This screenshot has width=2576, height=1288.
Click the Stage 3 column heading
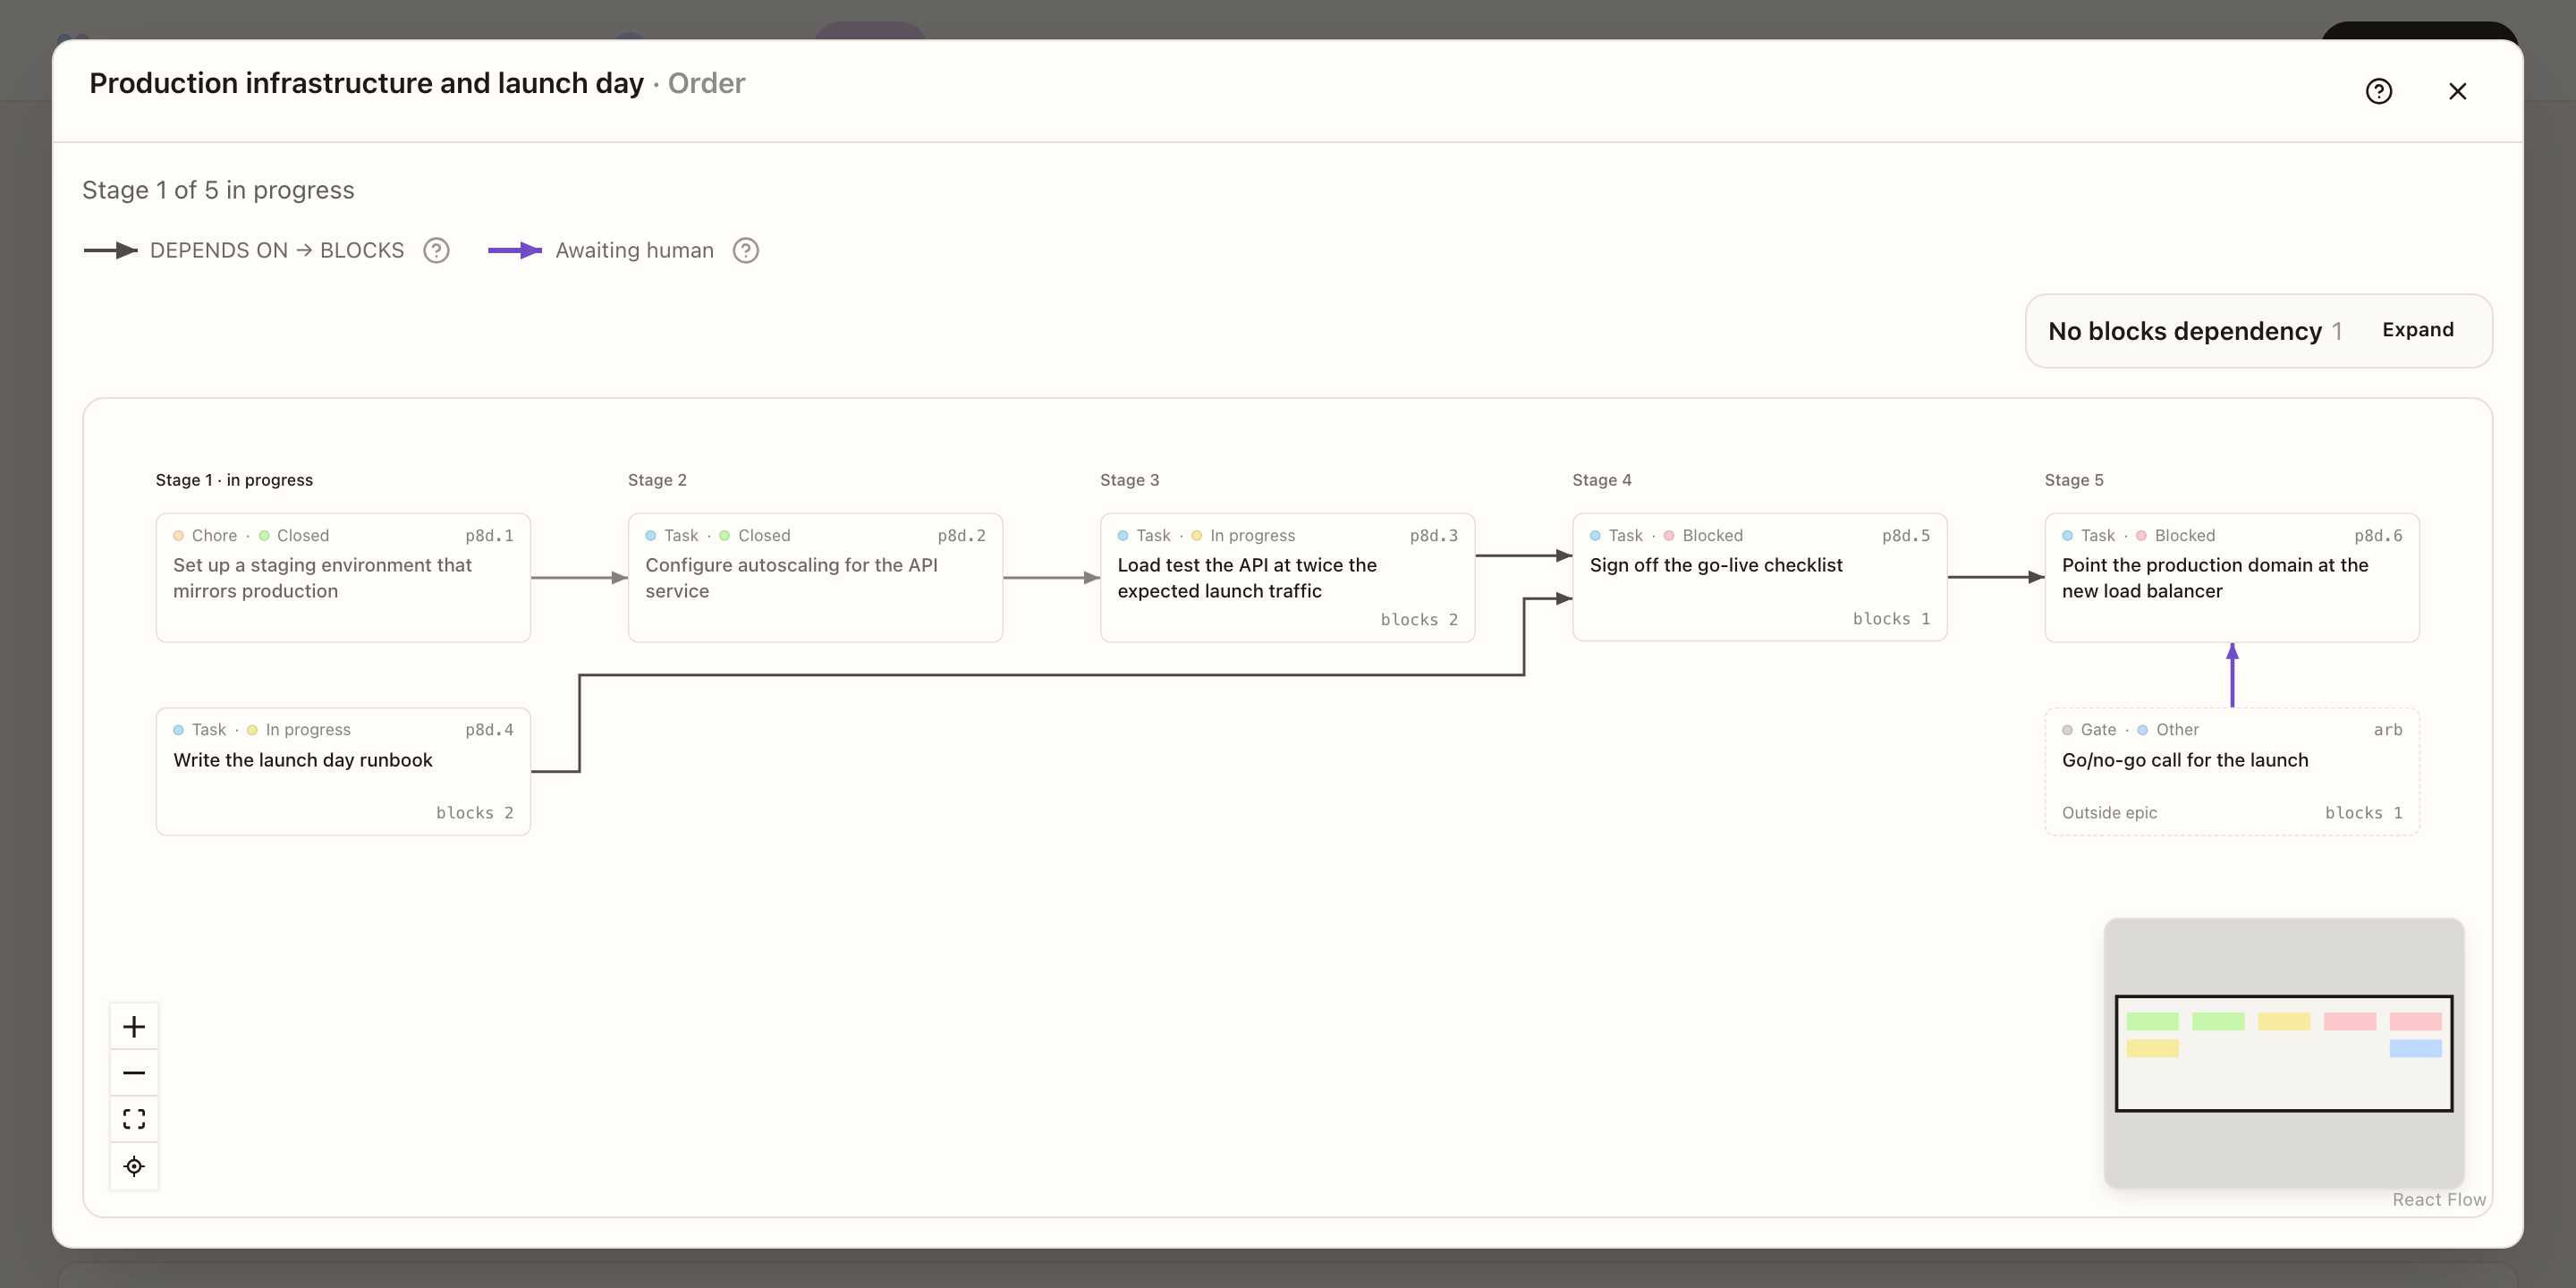pos(1129,480)
